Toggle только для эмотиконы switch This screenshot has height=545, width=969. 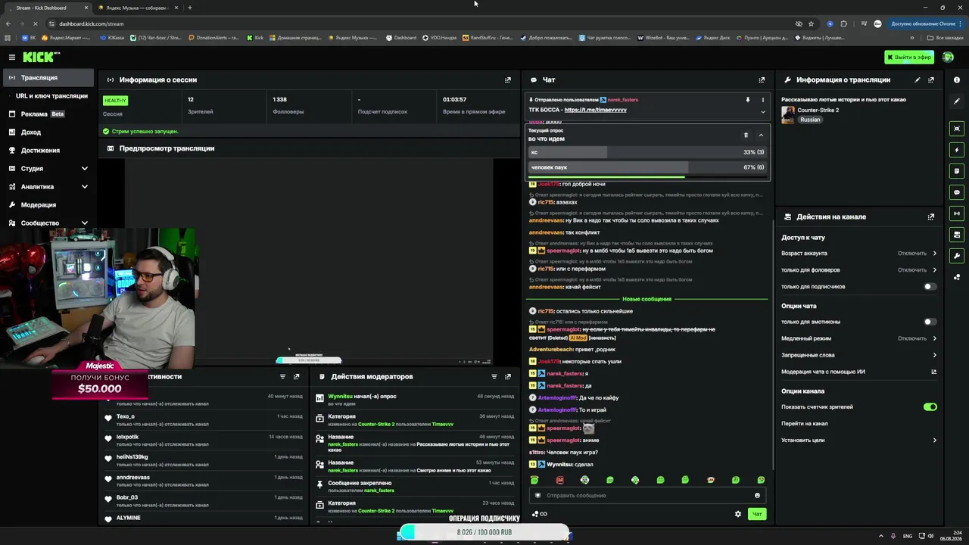[x=930, y=322]
